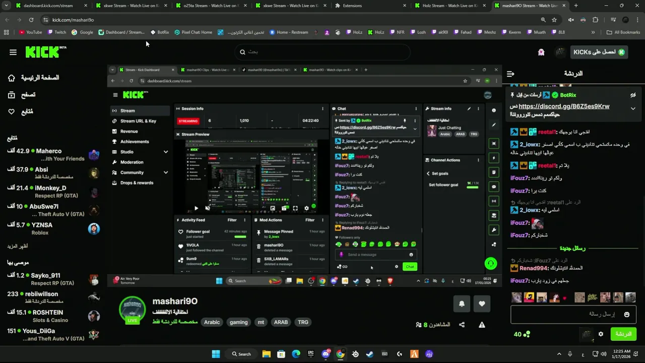The width and height of the screenshot is (645, 363).
Task: Open AbuSwe7l channel in sidebar
Action: coord(53,210)
